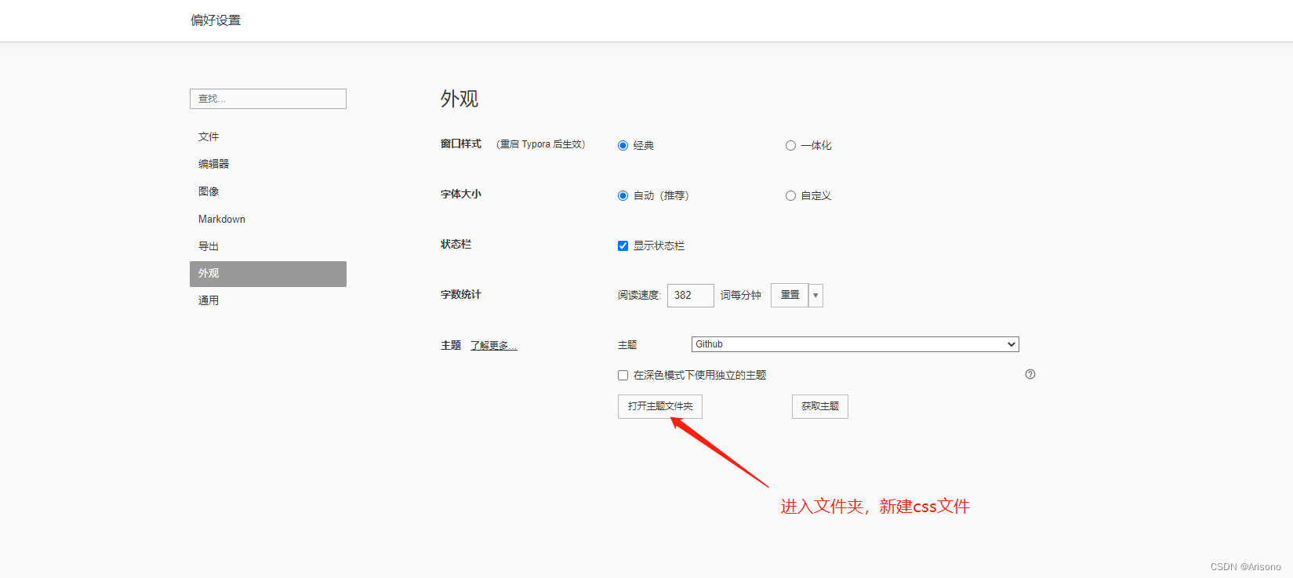Image resolution: width=1293 pixels, height=578 pixels.
Task: Open 通用 preferences section
Action: pos(268,300)
